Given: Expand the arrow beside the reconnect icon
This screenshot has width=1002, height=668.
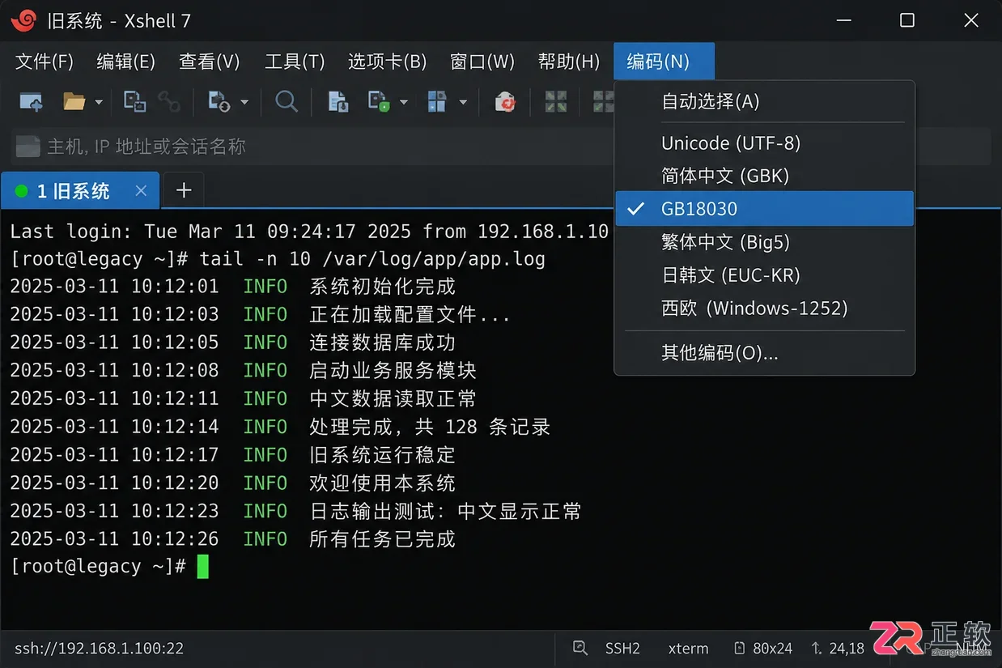Looking at the screenshot, I should (x=244, y=103).
